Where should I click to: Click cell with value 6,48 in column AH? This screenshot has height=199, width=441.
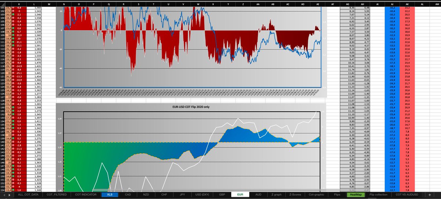pyautogui.click(x=363, y=7)
